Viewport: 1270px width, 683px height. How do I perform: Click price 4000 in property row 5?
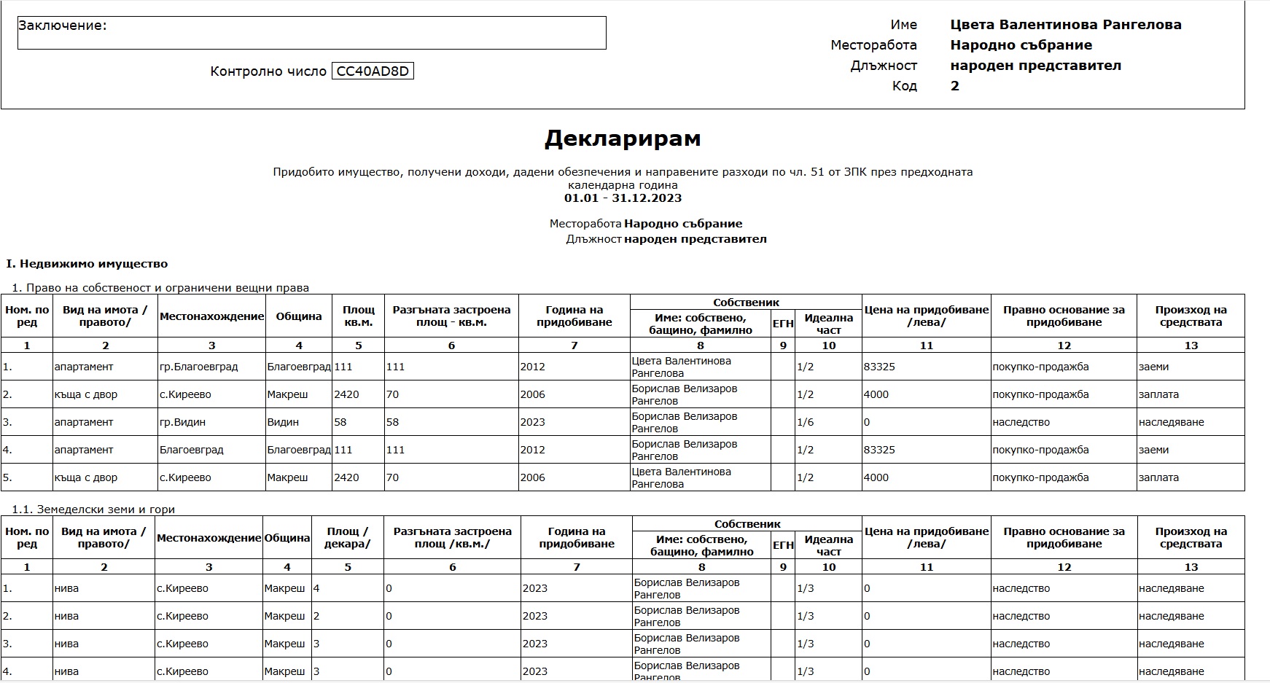876,477
